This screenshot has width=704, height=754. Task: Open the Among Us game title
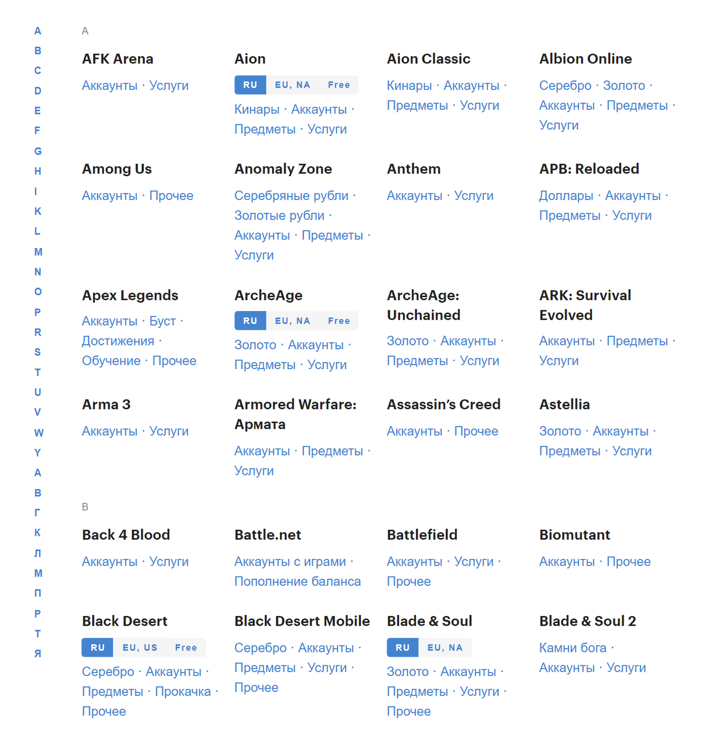(x=117, y=169)
